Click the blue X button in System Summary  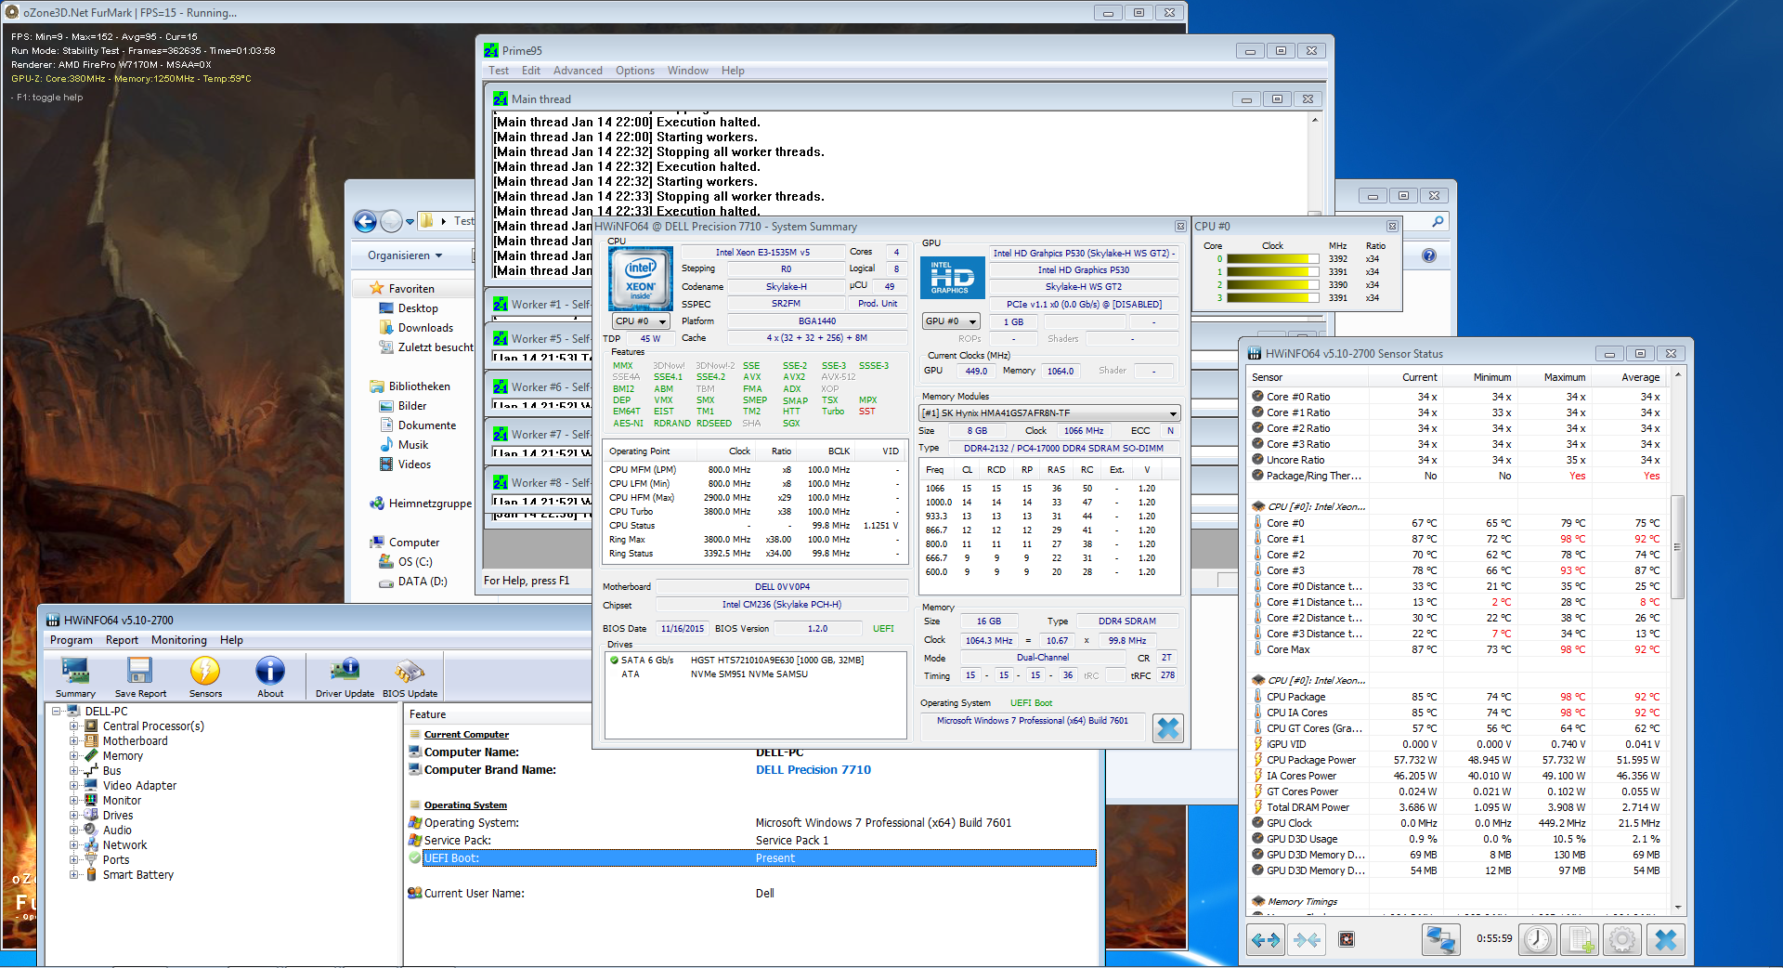pos(1168,728)
